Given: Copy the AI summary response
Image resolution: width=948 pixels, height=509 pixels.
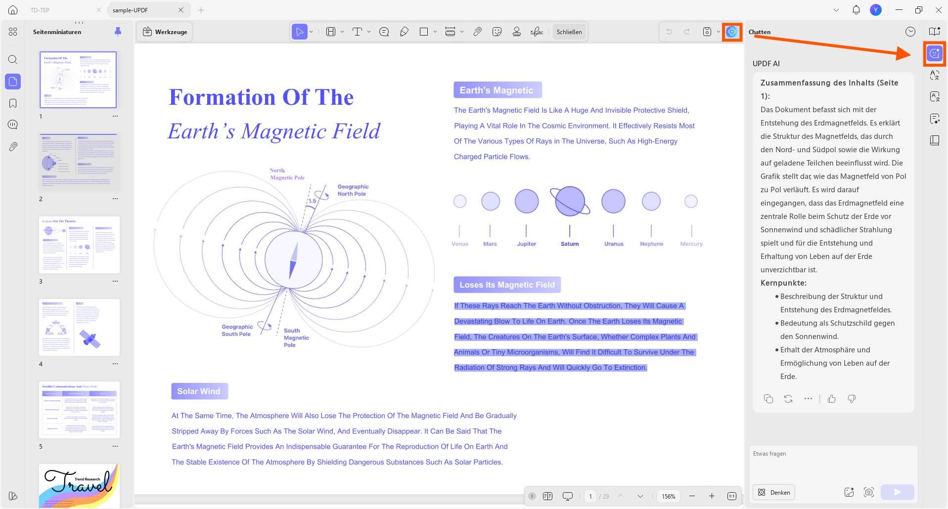Looking at the screenshot, I should pos(768,399).
